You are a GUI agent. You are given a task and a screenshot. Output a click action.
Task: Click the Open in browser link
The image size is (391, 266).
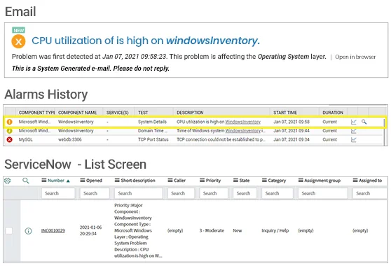[x=355, y=57]
